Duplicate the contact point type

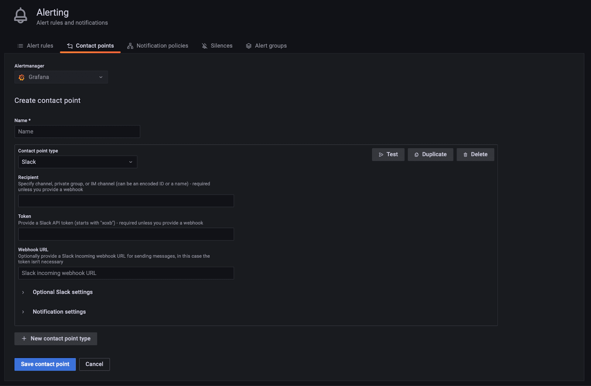tap(430, 154)
